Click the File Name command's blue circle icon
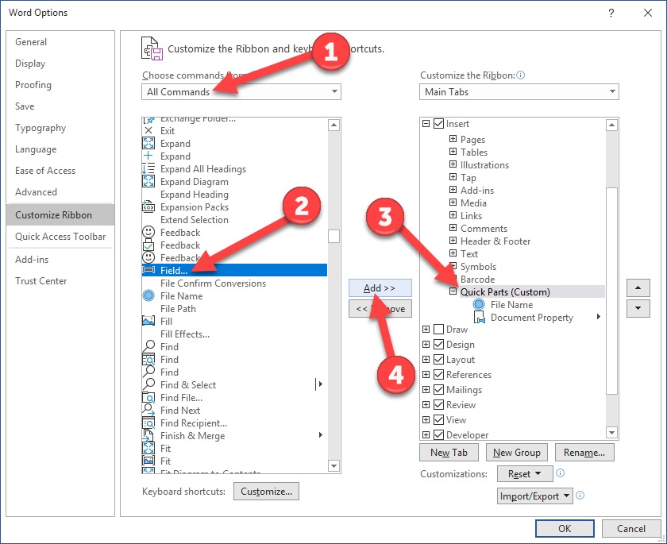 tap(148, 295)
